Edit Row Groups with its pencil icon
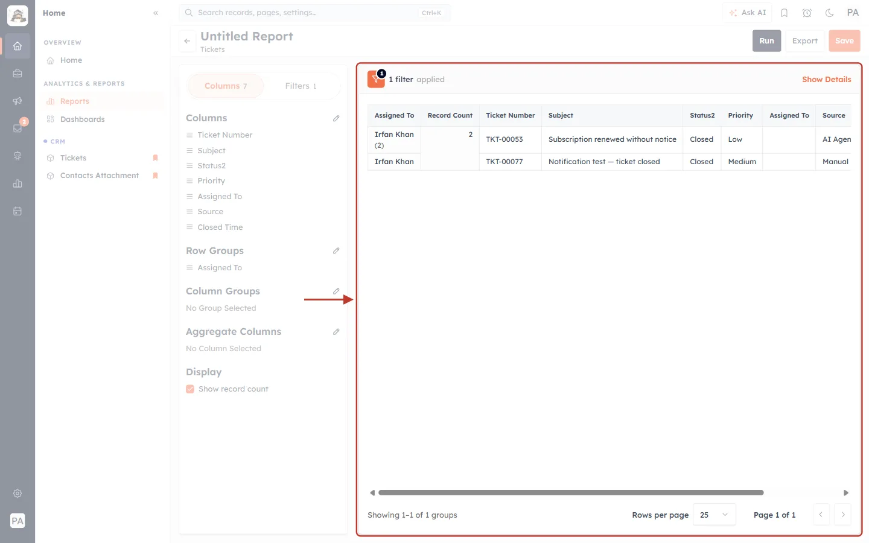Screen dimensions: 869x543 (336, 250)
